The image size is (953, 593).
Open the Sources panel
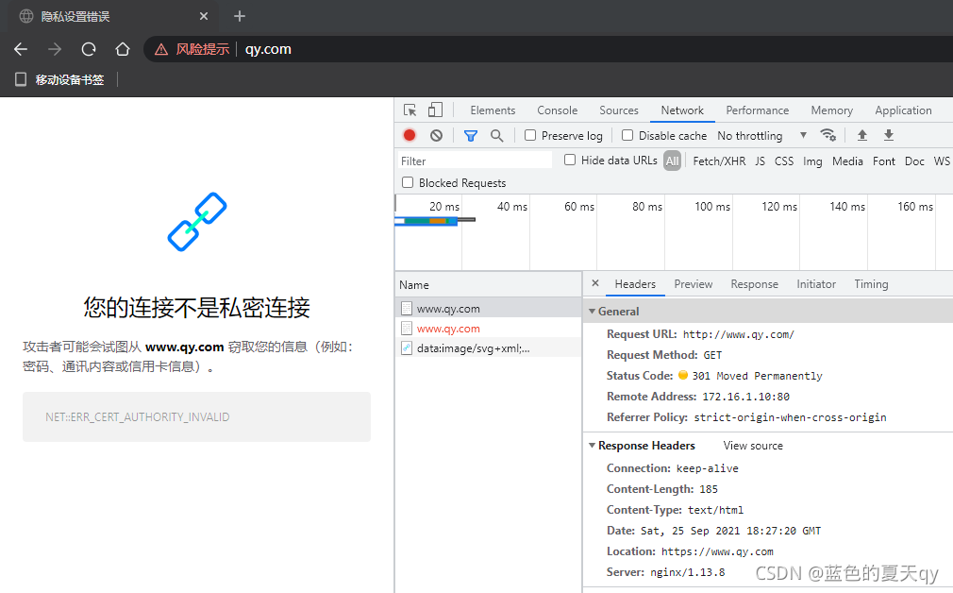619,110
